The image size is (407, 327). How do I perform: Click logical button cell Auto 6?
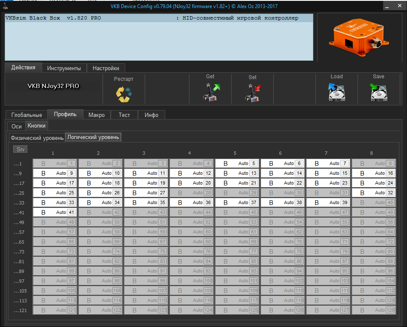(283, 163)
